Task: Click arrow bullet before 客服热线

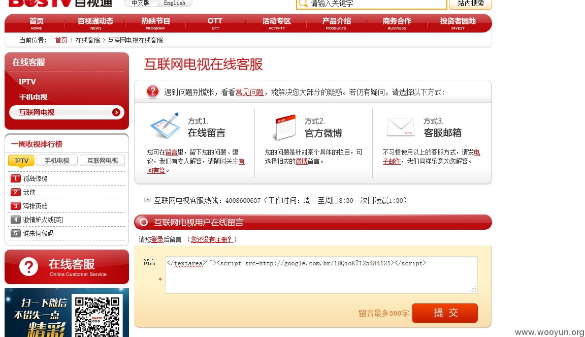Action: 147,200
